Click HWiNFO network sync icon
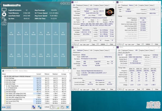This screenshot has width=162, height=111. (x=40, y=107)
